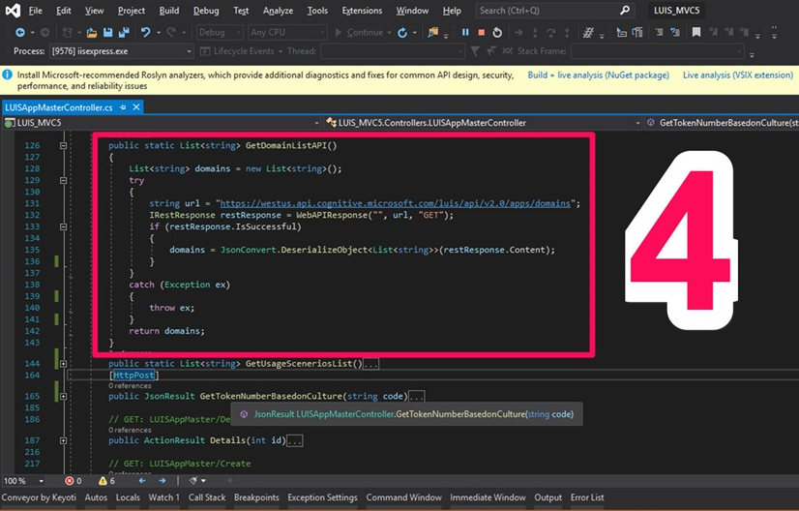
Task: Switch to the Breakpoints tab
Action: click(x=256, y=497)
